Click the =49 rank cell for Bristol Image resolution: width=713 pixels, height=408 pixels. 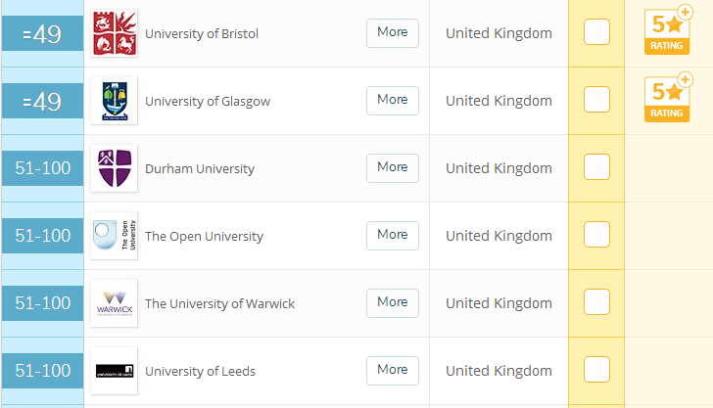[x=42, y=34]
